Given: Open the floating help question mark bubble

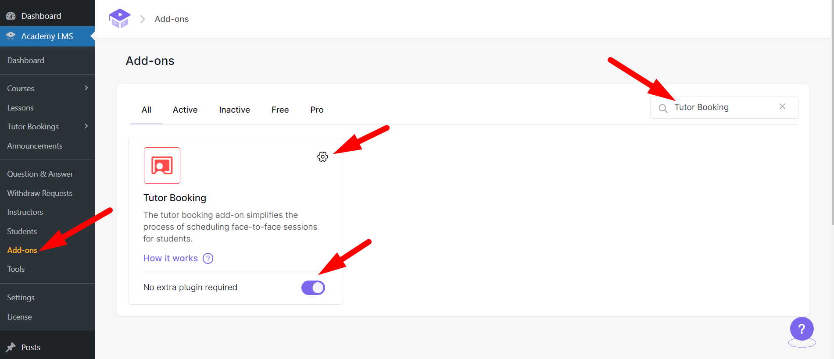Looking at the screenshot, I should [x=802, y=328].
